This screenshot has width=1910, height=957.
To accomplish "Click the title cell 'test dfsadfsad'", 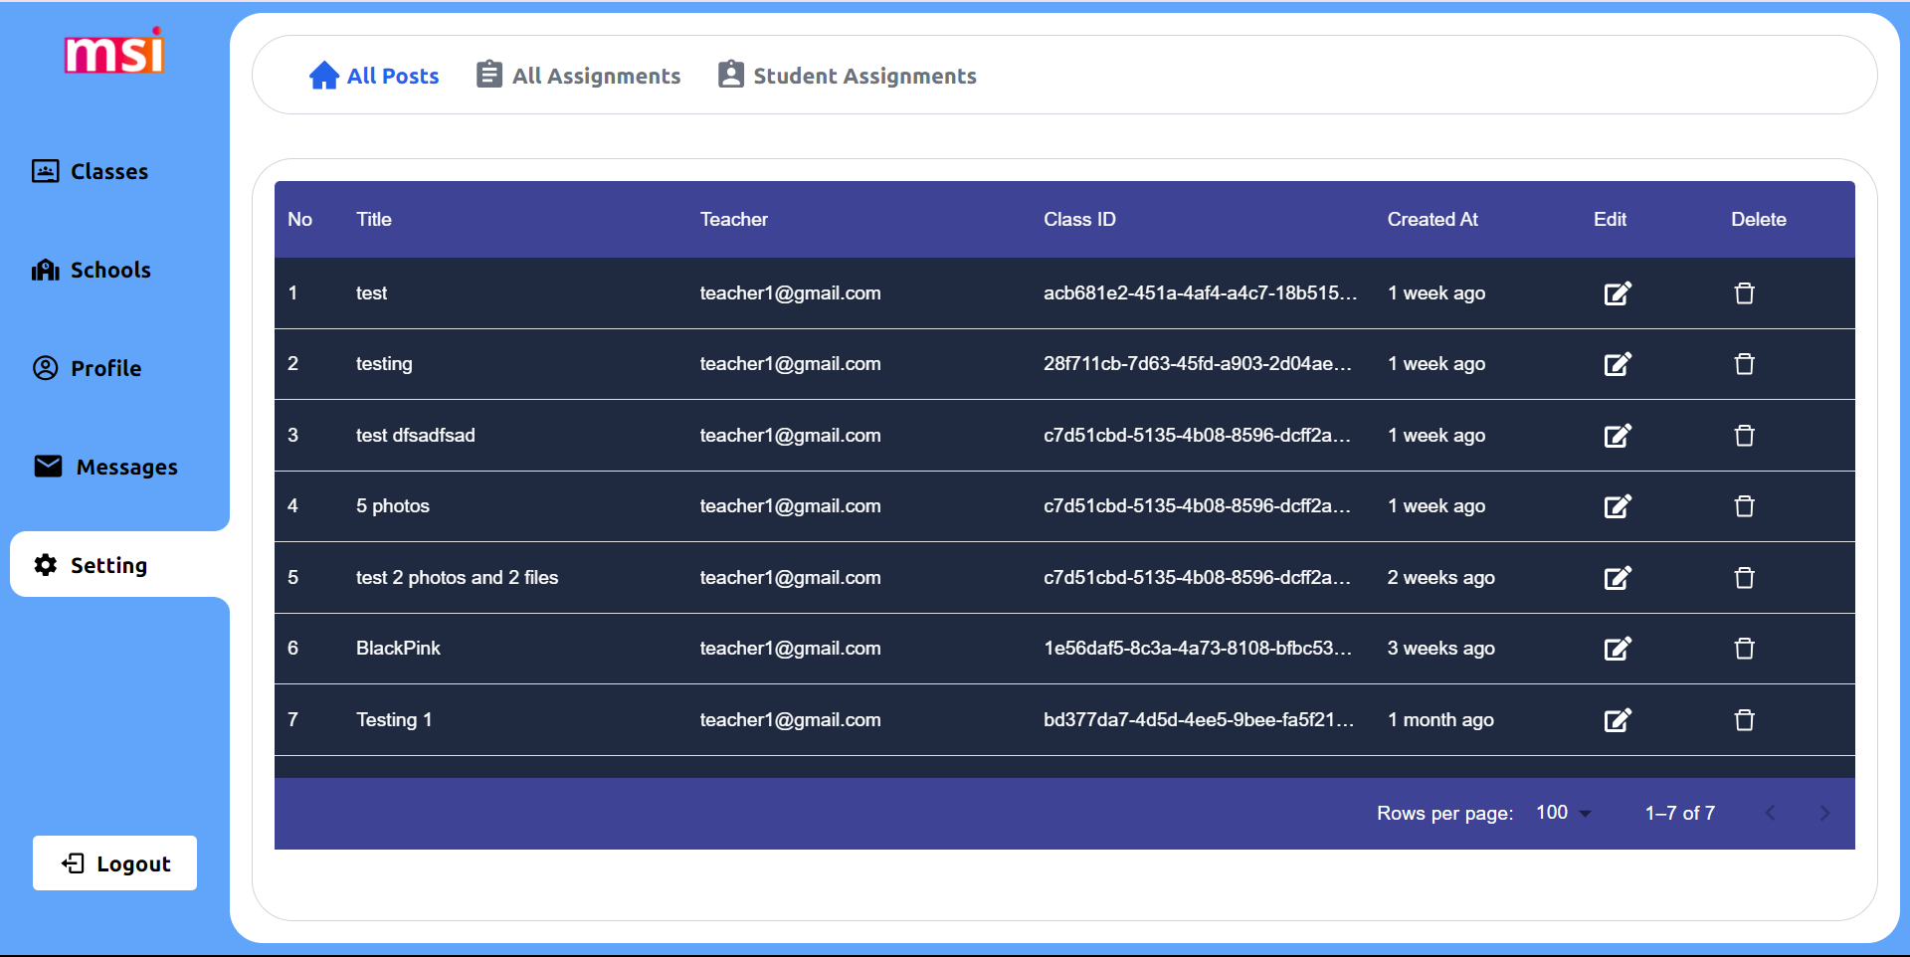I will click(x=416, y=436).
